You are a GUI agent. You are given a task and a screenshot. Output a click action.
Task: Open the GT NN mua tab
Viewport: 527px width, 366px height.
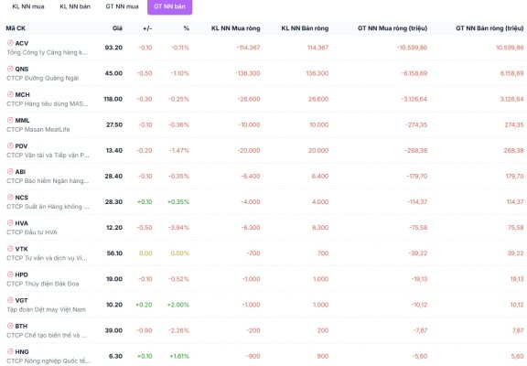(122, 6)
